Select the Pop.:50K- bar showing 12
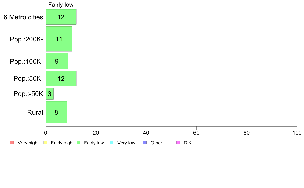 61,78
